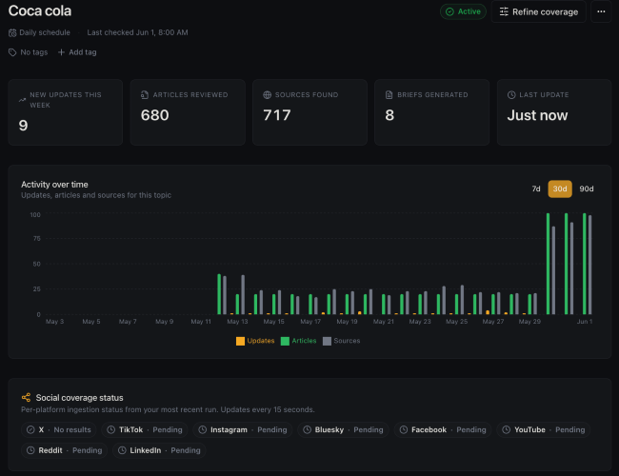Click the globe icon on Sources Found card
The image size is (619, 476).
(268, 95)
